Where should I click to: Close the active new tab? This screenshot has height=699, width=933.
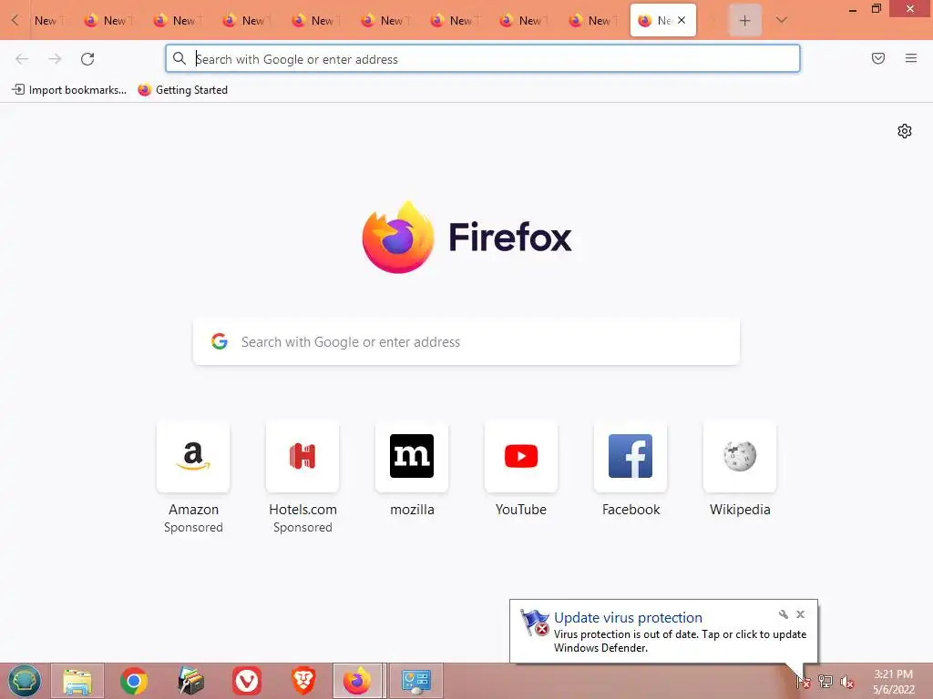pyautogui.click(x=682, y=20)
